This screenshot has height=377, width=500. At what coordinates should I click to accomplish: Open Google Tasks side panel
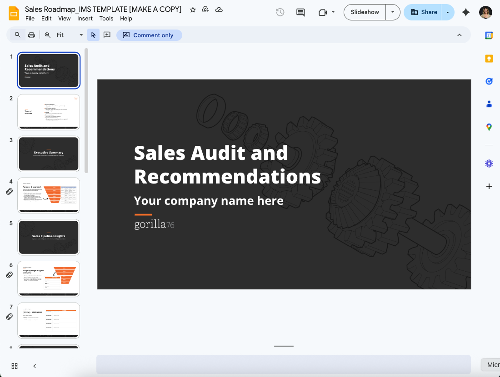[489, 81]
